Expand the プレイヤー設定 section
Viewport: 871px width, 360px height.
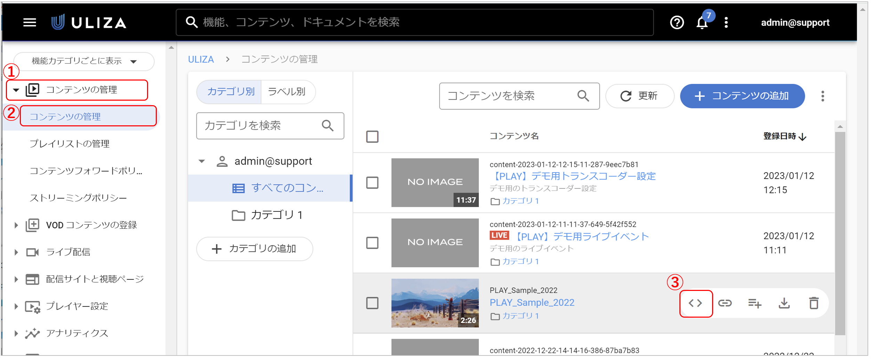(16, 306)
